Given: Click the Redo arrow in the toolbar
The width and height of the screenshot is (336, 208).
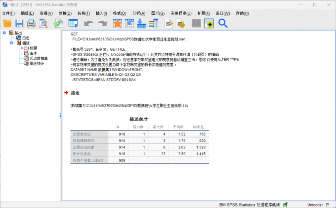Looking at the screenshot, I should pos(102,23).
